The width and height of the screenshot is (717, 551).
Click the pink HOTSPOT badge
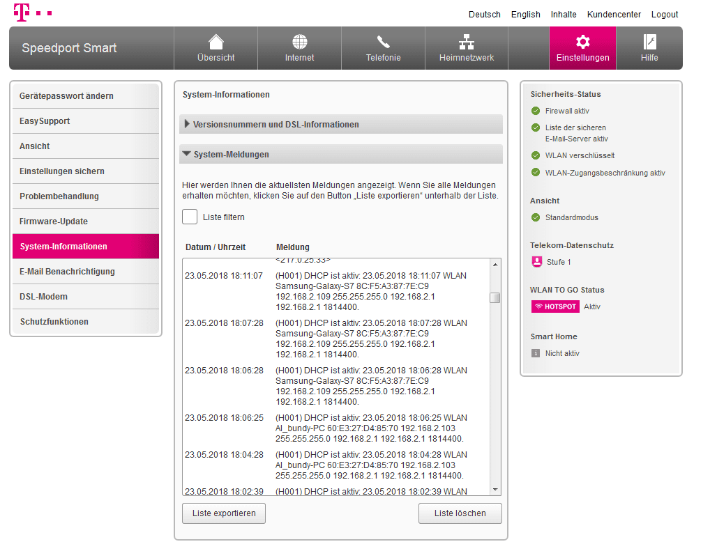tap(555, 306)
